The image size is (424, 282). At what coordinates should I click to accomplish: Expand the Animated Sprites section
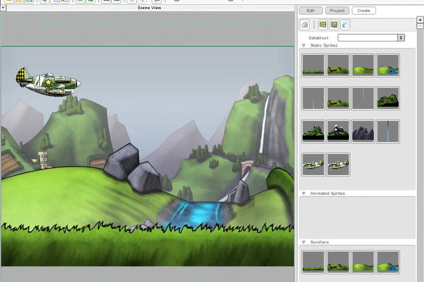[x=304, y=194]
